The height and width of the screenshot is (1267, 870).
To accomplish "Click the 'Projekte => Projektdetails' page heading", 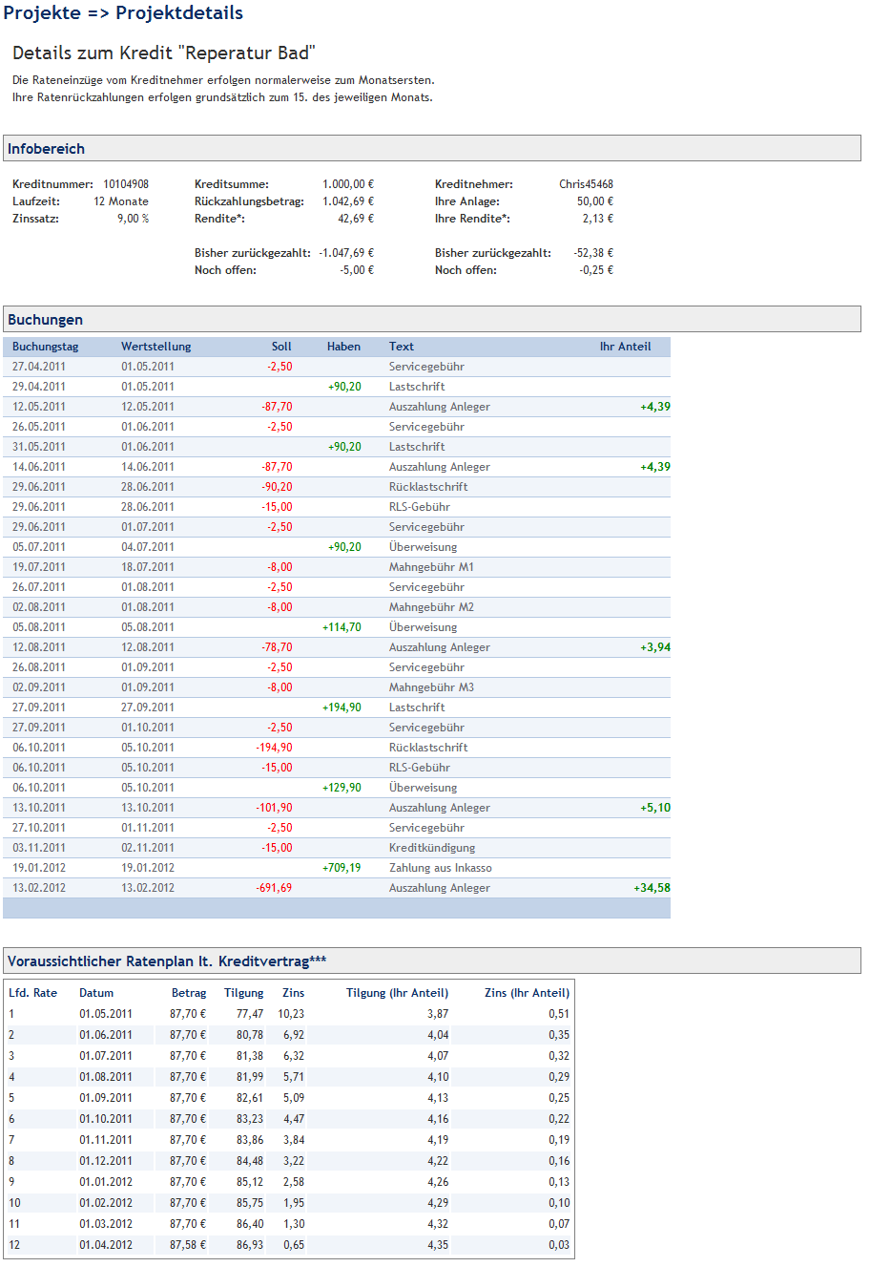I will 123,13.
